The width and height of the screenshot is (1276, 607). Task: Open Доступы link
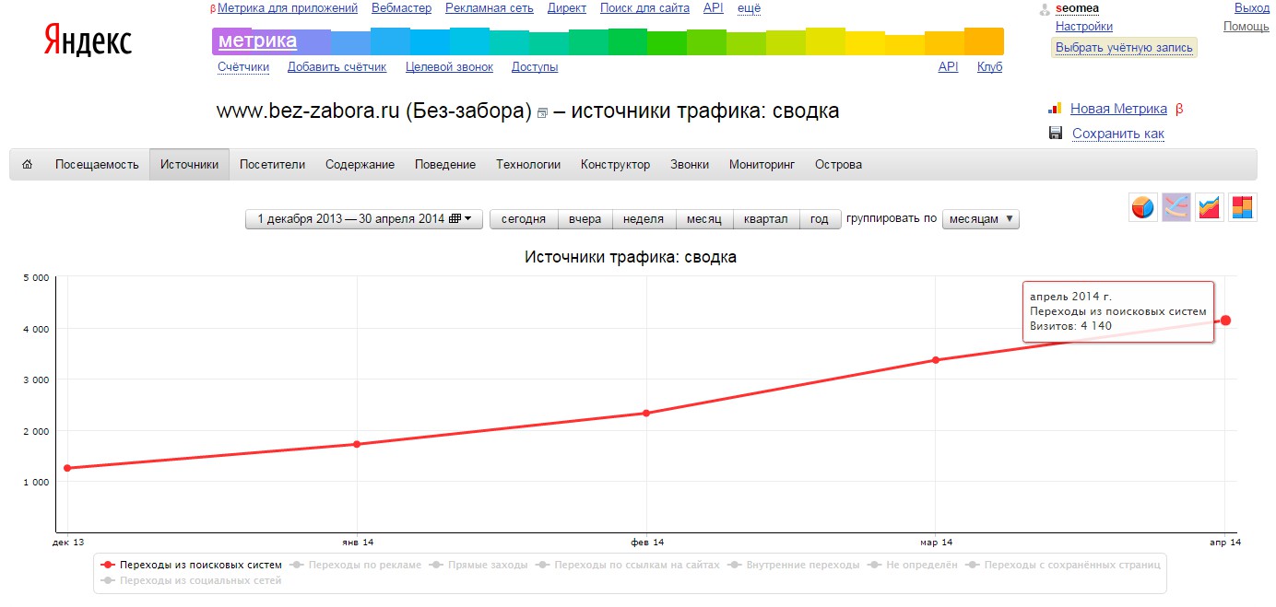click(x=535, y=67)
